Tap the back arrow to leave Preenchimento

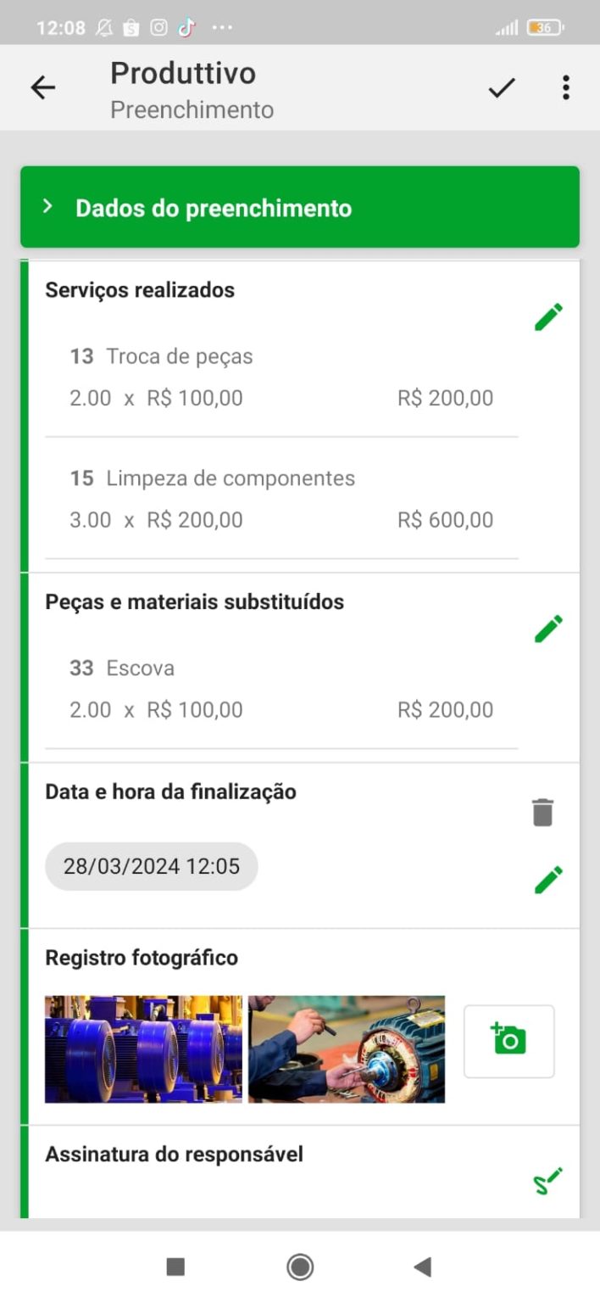[42, 87]
